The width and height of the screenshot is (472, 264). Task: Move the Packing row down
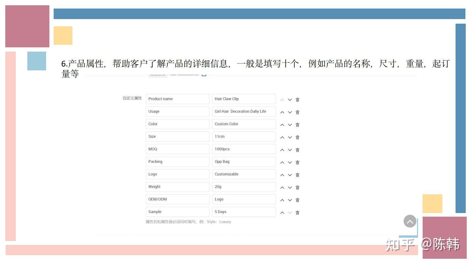pos(290,162)
